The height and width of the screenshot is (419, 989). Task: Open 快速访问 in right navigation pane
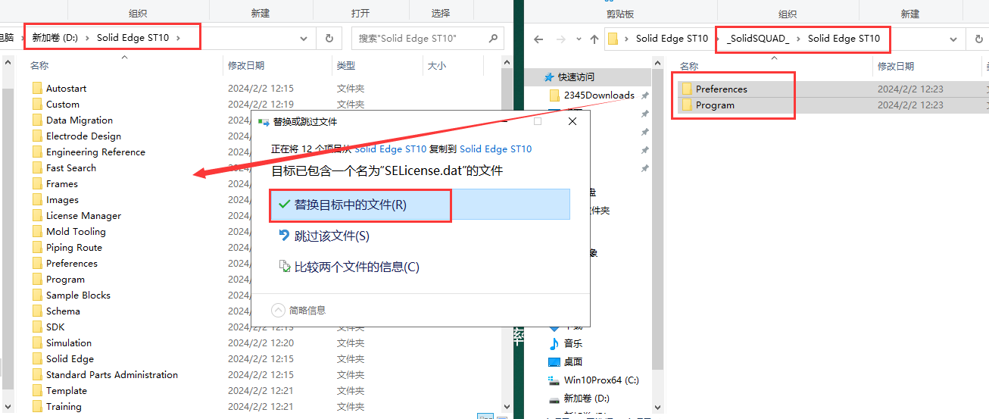(576, 77)
